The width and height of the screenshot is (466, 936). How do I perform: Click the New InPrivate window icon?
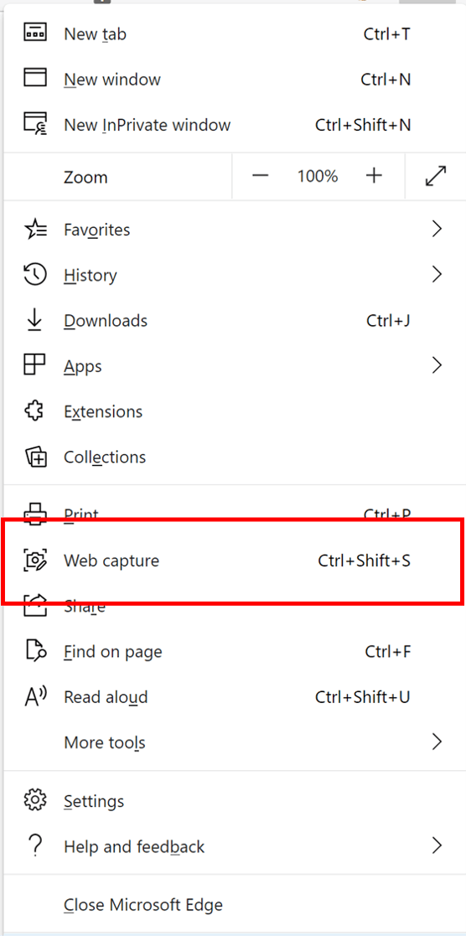[34, 124]
